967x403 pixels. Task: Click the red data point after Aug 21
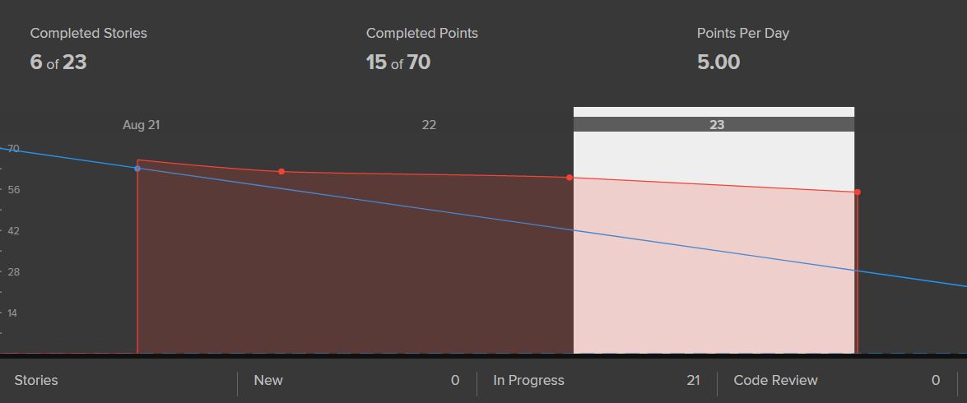[x=281, y=172]
